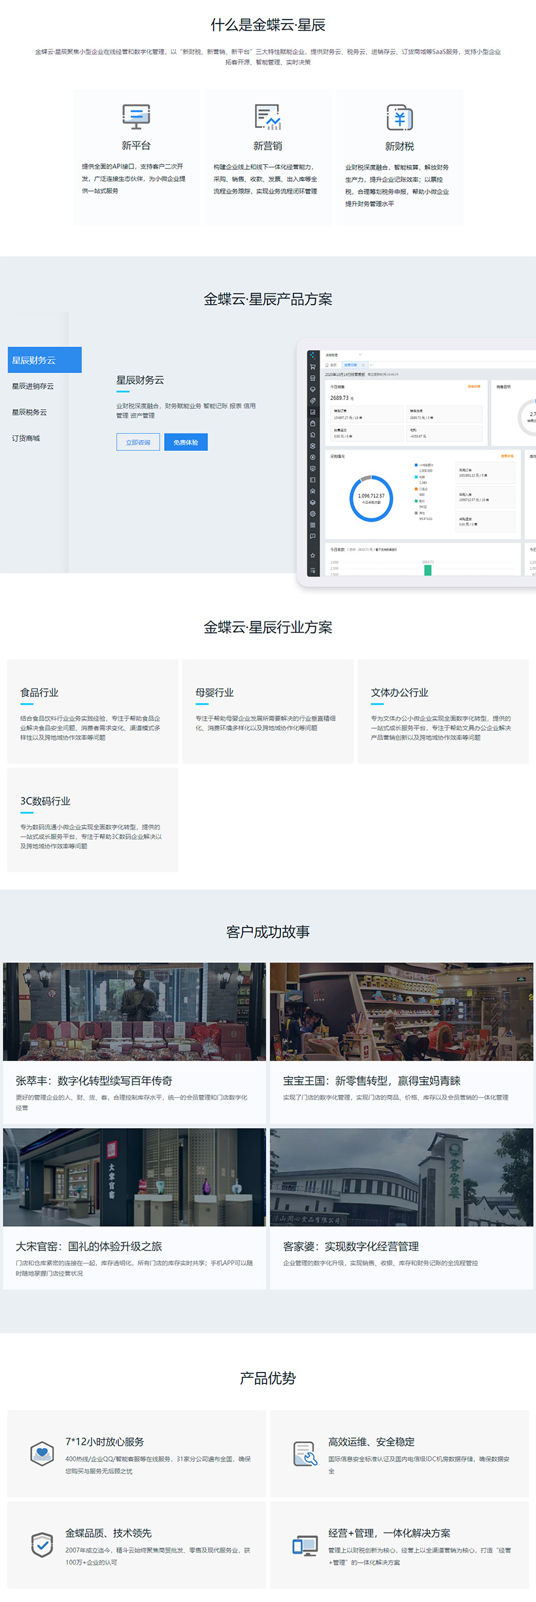Open the 文体办公行业 solution card

tap(443, 711)
